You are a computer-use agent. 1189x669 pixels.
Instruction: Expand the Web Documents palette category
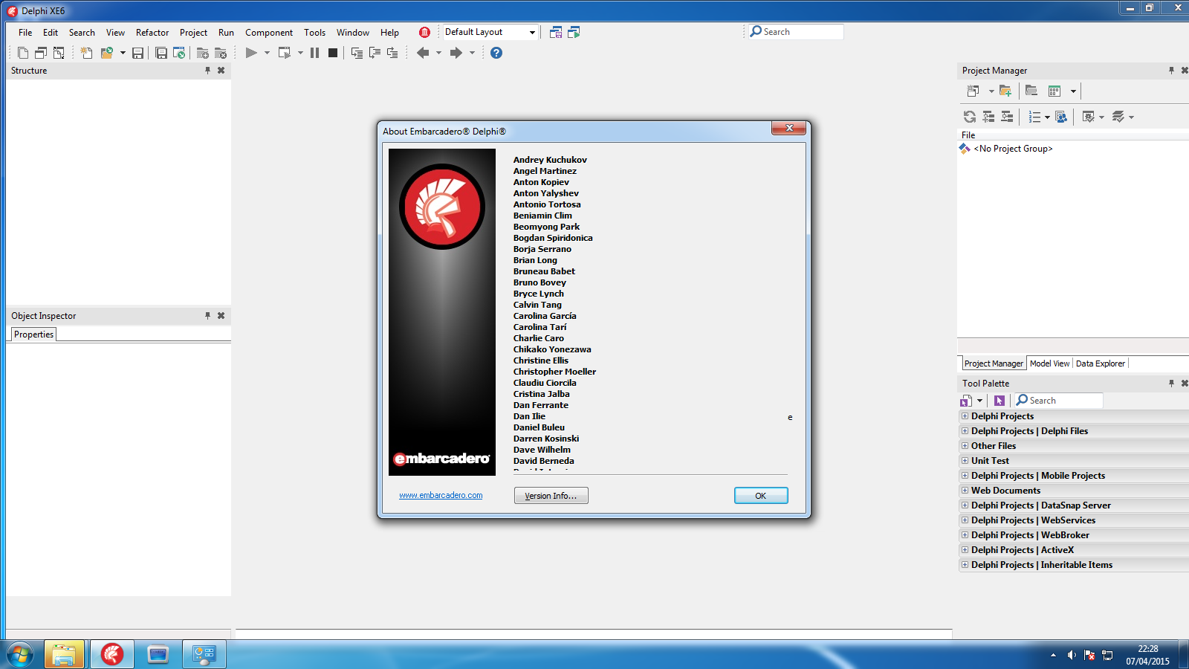965,491
